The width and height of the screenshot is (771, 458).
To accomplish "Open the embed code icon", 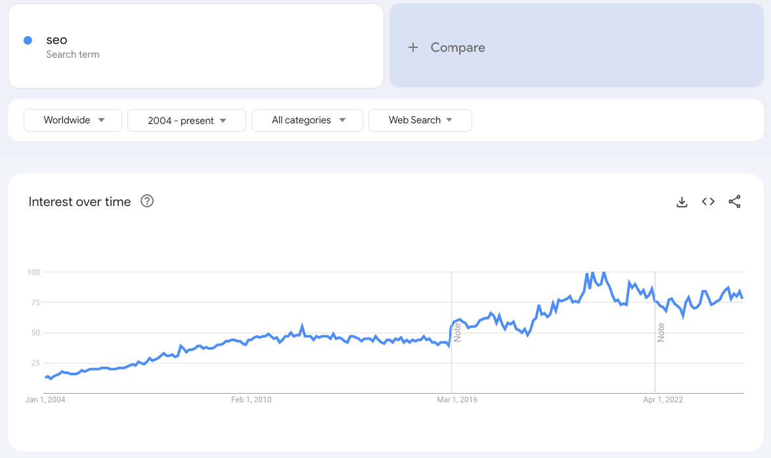I will point(708,202).
